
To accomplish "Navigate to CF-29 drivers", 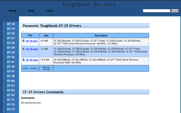I will click(x=11, y=47).
